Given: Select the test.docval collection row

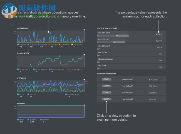Looking at the screenshot, I should coord(132,54).
